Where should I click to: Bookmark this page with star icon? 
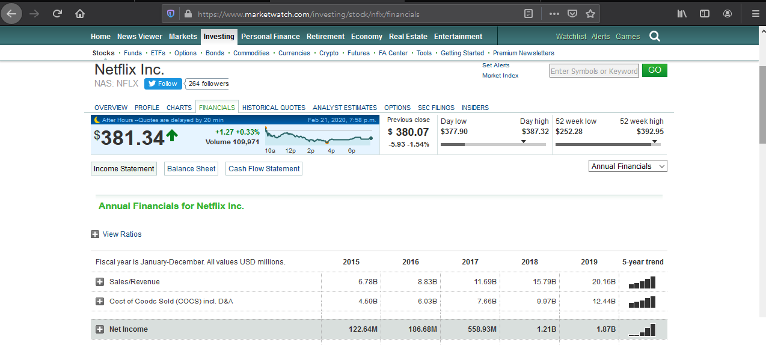590,14
